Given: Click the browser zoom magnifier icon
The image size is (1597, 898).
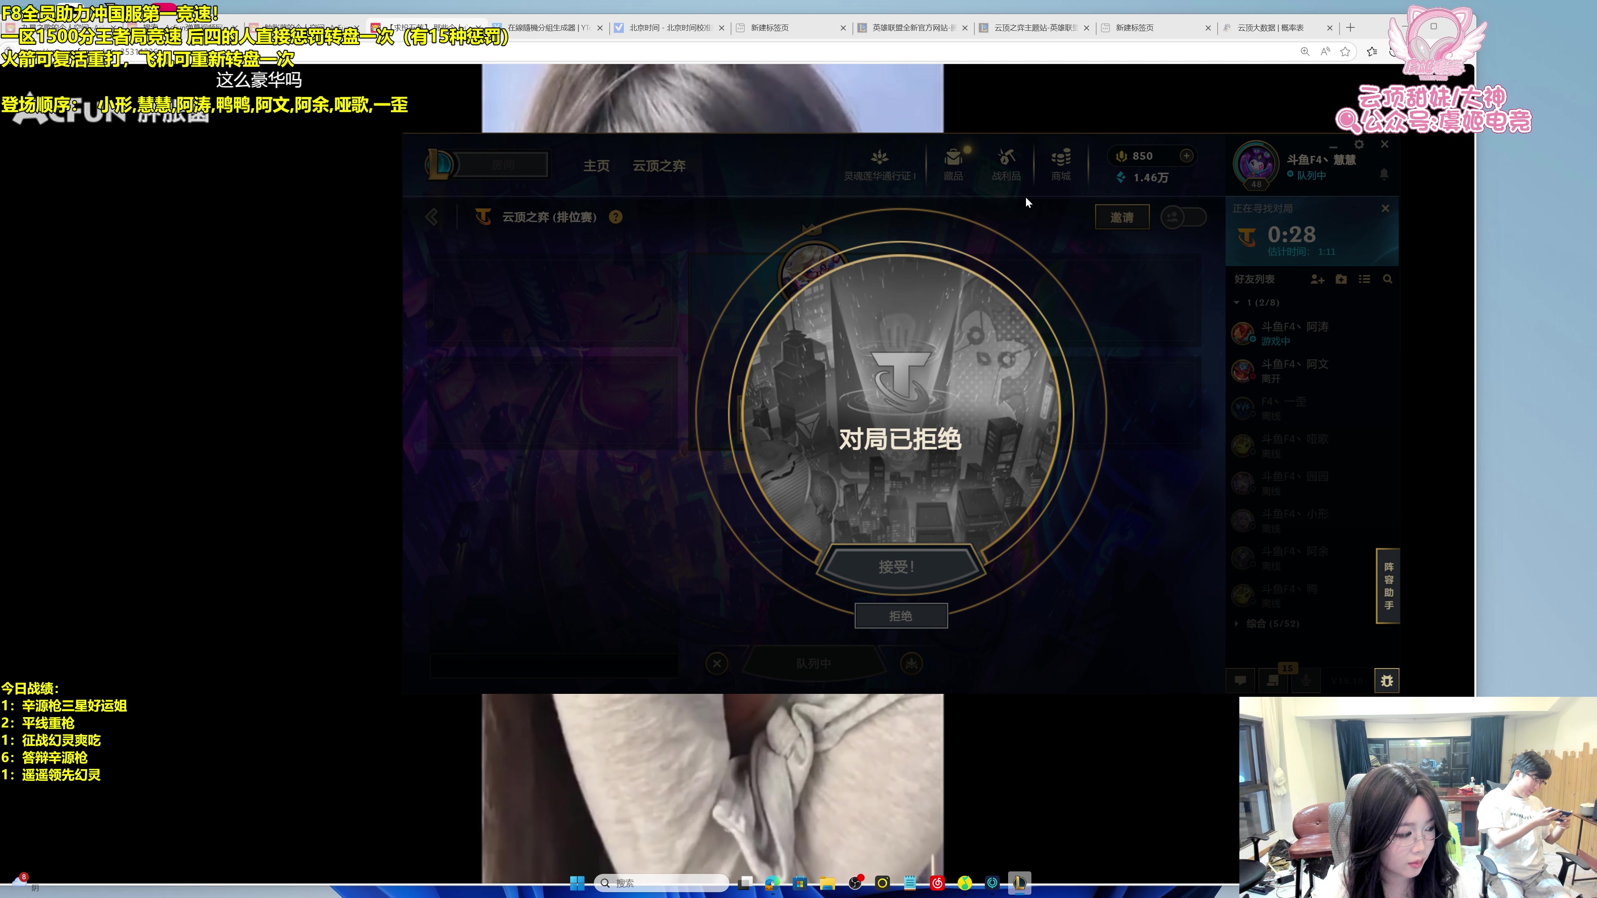Looking at the screenshot, I should pyautogui.click(x=1305, y=52).
